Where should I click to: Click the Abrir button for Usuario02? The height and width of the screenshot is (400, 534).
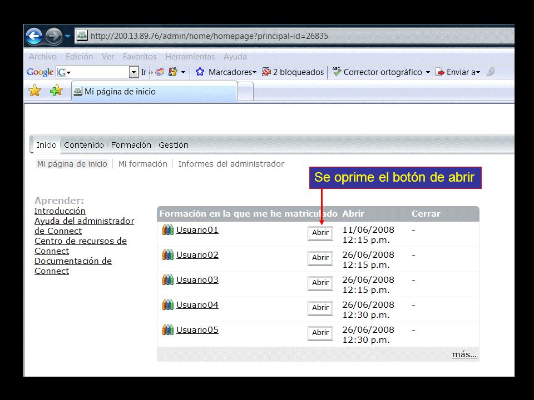(x=320, y=258)
